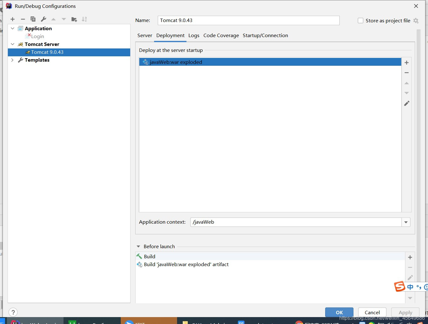428x324 pixels.
Task: Select the Build before-launch task
Action: point(270,256)
